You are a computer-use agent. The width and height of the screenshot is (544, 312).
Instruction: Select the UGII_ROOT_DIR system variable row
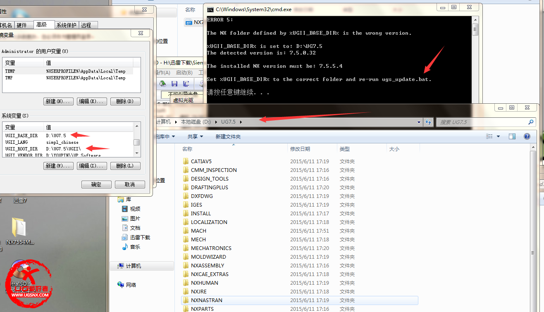[x=68, y=149]
